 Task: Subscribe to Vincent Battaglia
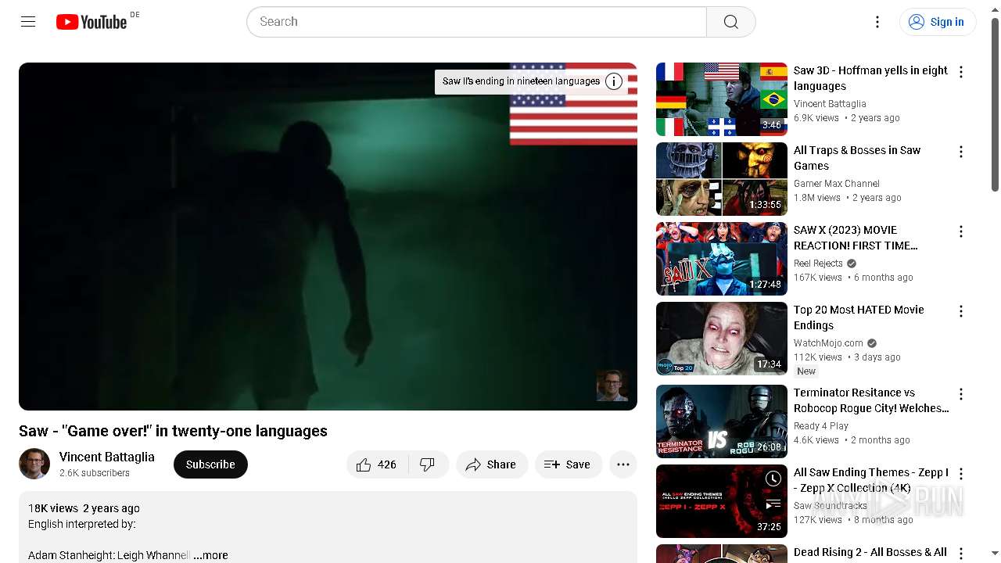[x=210, y=464]
